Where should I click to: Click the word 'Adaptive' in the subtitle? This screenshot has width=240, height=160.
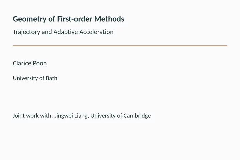click(66, 32)
